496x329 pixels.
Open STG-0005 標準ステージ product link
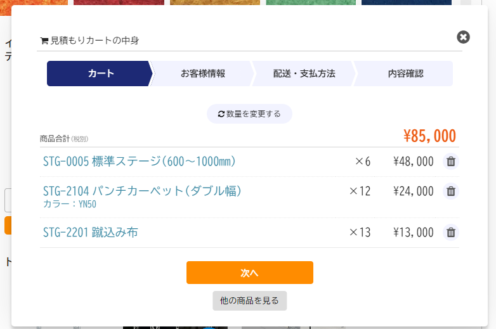pyautogui.click(x=139, y=162)
